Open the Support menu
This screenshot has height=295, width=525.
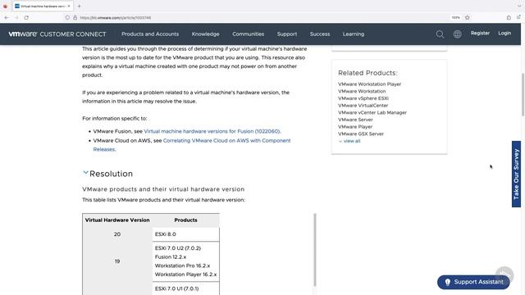(x=287, y=34)
